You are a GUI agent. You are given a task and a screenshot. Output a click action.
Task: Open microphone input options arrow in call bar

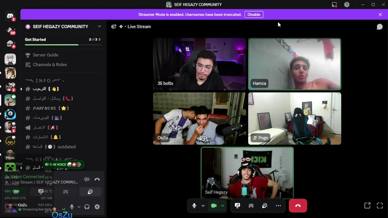203,206
